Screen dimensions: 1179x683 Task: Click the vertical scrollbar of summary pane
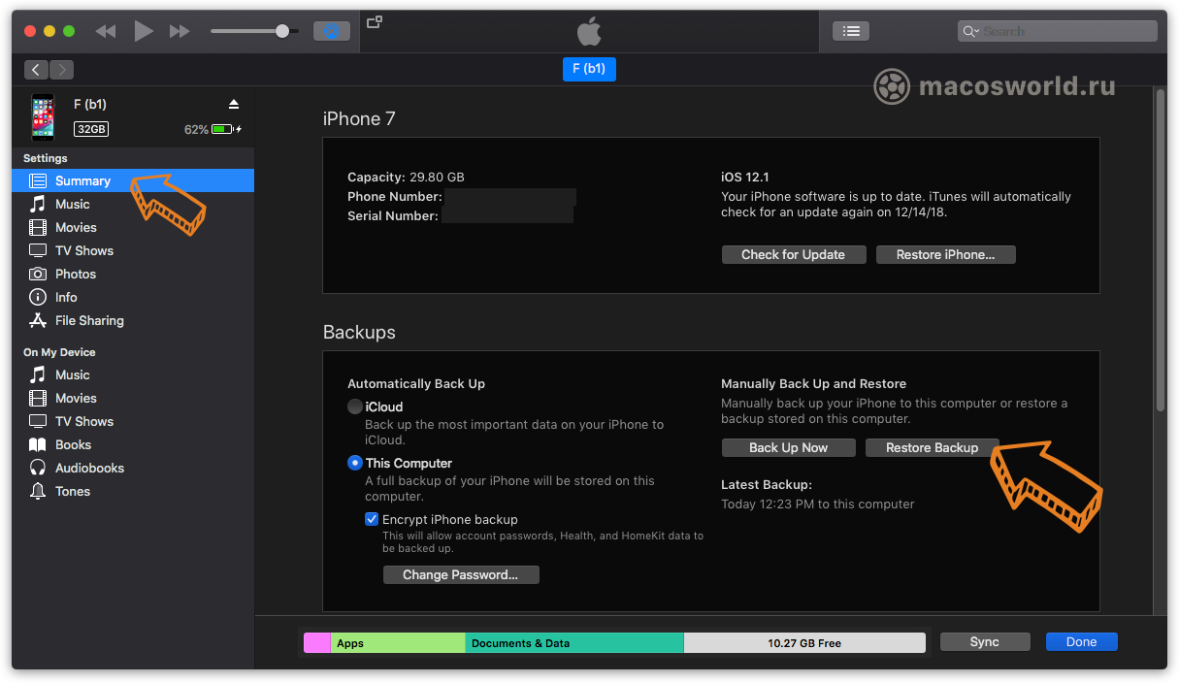[1161, 249]
